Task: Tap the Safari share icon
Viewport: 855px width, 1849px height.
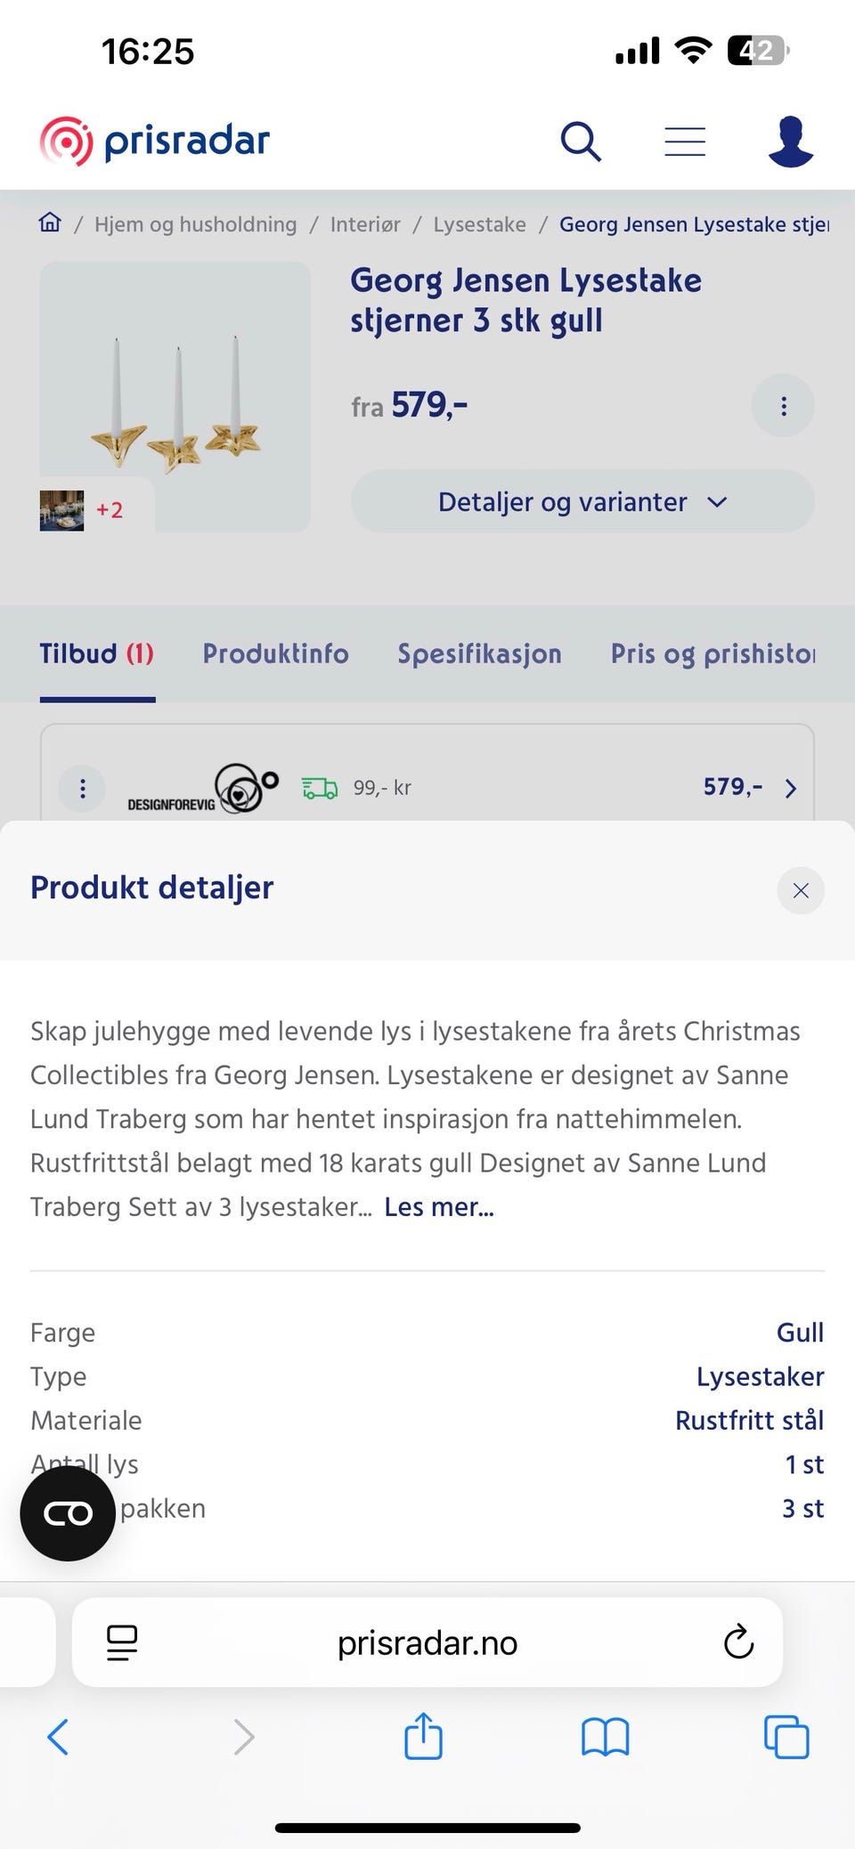Action: (423, 1736)
